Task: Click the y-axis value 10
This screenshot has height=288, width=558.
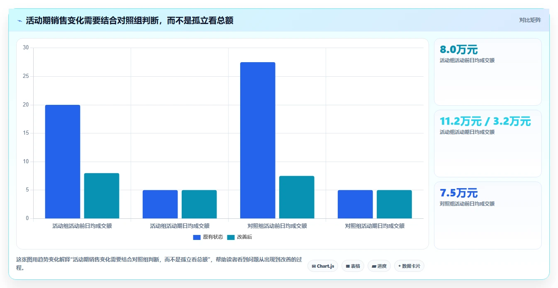Action: tap(26, 162)
